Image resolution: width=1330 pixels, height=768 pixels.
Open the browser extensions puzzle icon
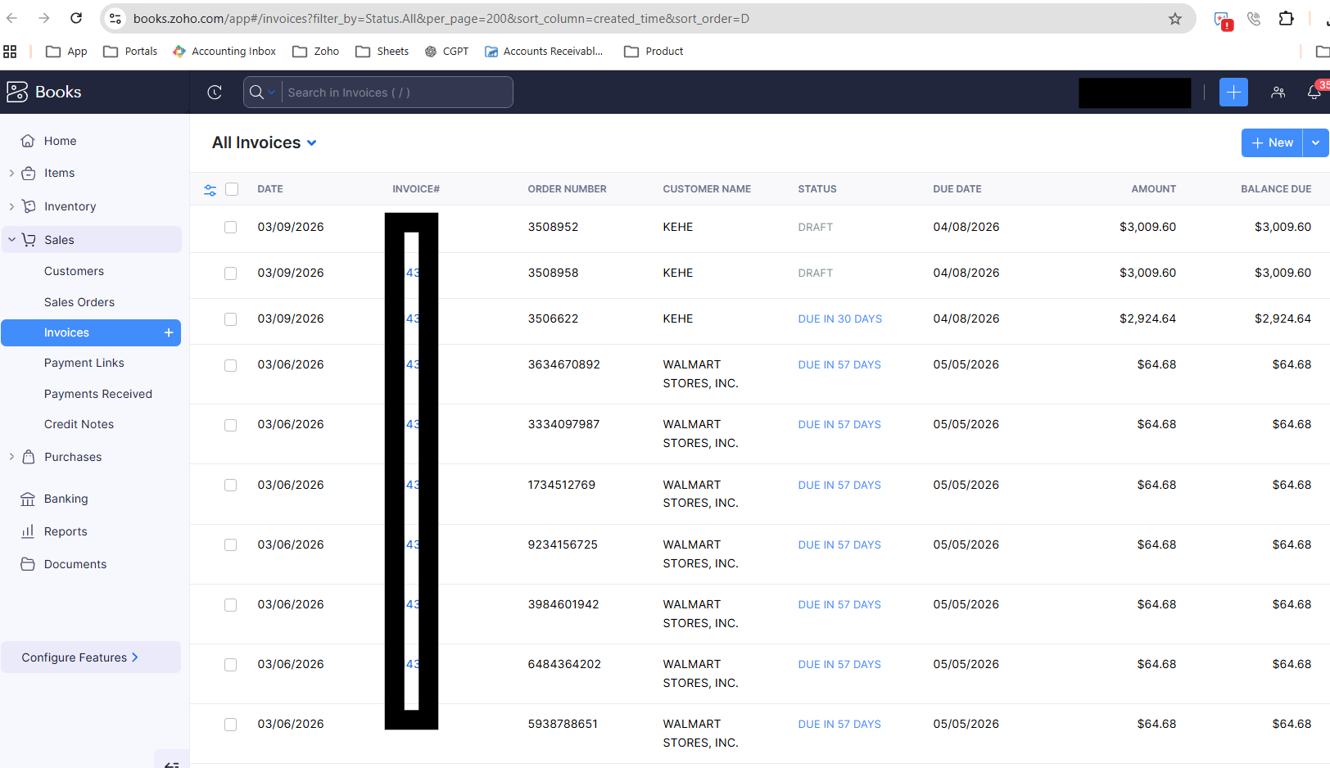click(x=1286, y=18)
